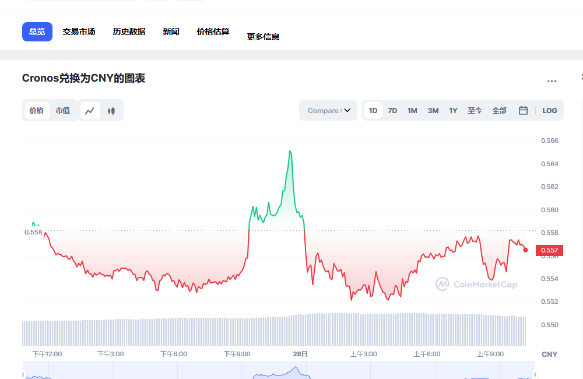
Task: Select the 7D time range
Action: [x=392, y=110]
